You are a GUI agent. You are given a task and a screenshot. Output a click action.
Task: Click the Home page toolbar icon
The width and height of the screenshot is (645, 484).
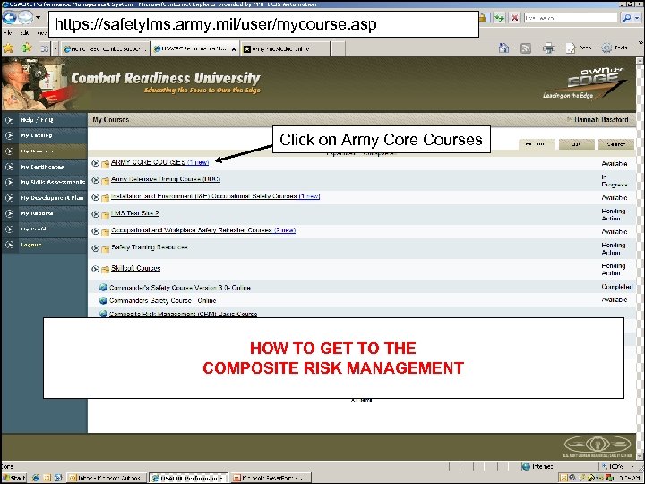503,48
